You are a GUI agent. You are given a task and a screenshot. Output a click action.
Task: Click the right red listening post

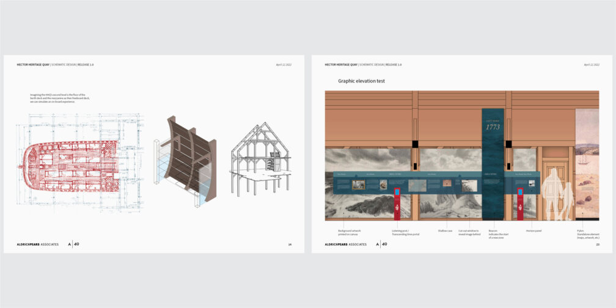click(x=520, y=202)
